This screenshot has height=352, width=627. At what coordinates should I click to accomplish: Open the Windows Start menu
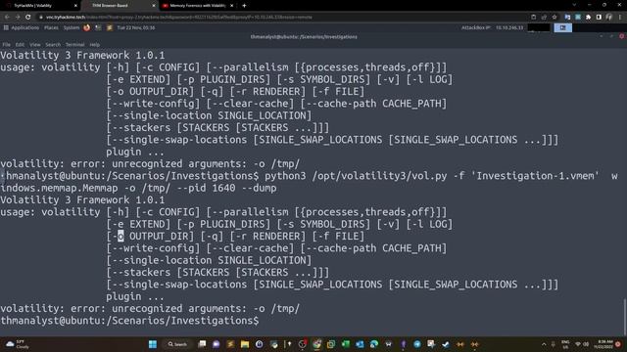point(153,344)
